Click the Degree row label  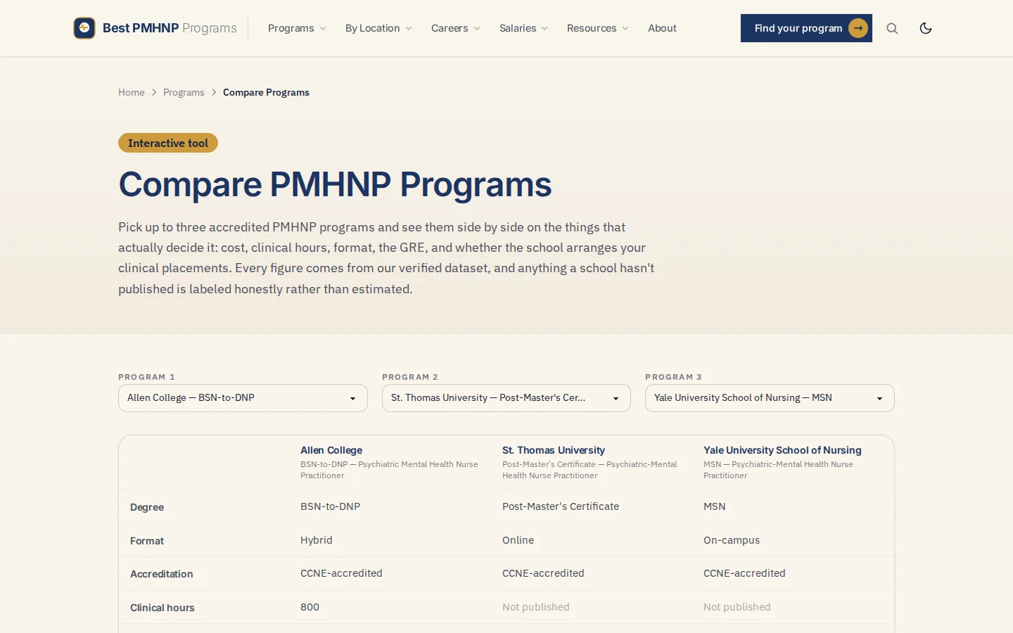click(147, 507)
